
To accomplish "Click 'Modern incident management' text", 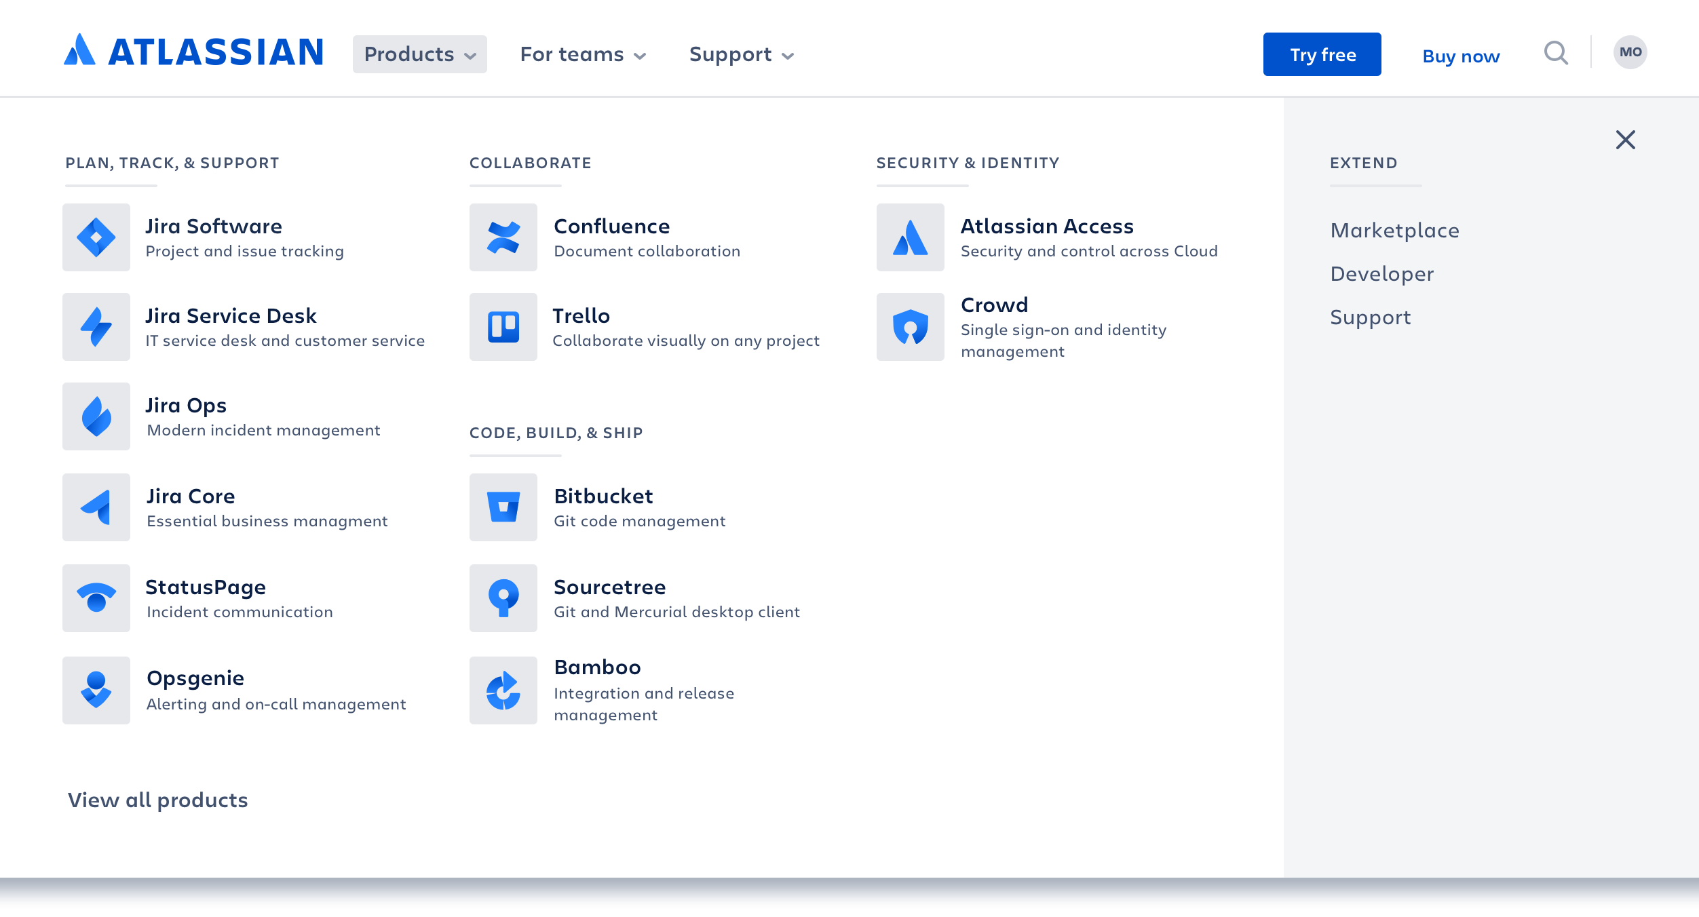I will pos(263,431).
